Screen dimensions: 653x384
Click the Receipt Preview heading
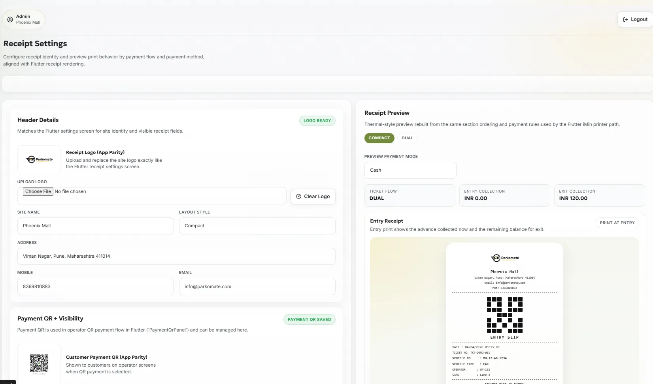387,113
